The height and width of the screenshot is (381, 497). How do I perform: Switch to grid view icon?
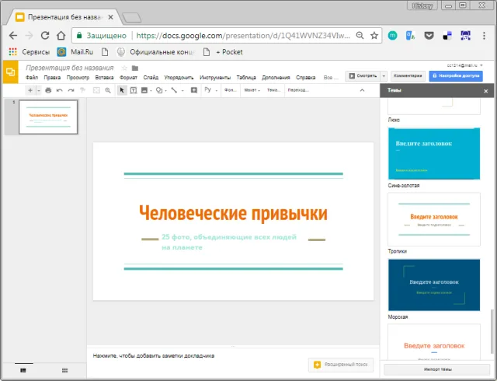pyautogui.click(x=64, y=370)
